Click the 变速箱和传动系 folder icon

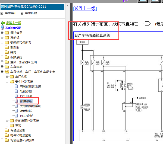(7, 42)
